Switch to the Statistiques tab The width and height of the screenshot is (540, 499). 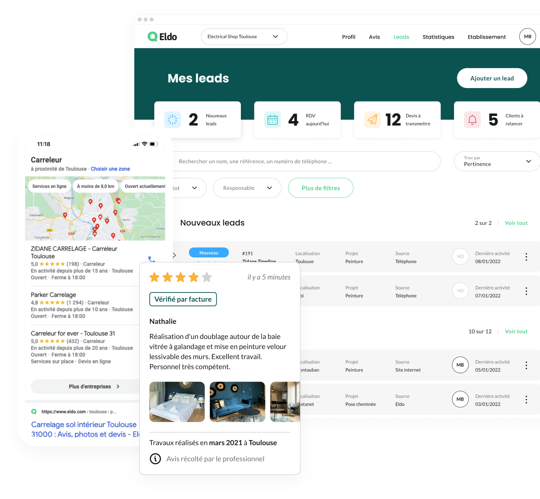[438, 37]
